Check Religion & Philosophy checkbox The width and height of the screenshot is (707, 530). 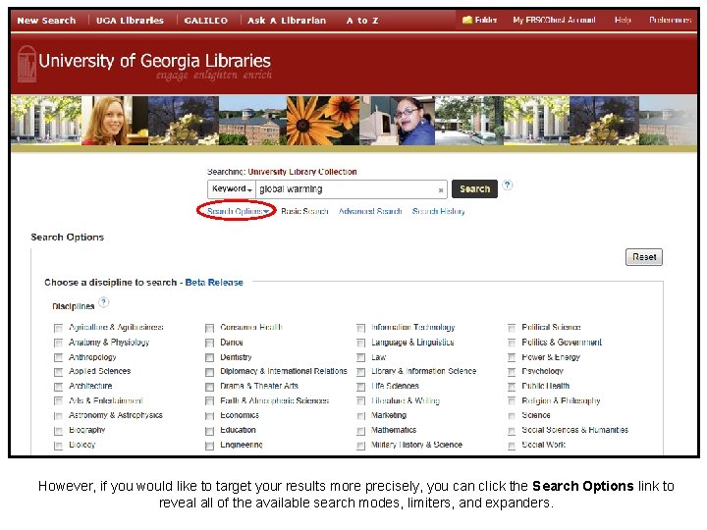point(512,401)
